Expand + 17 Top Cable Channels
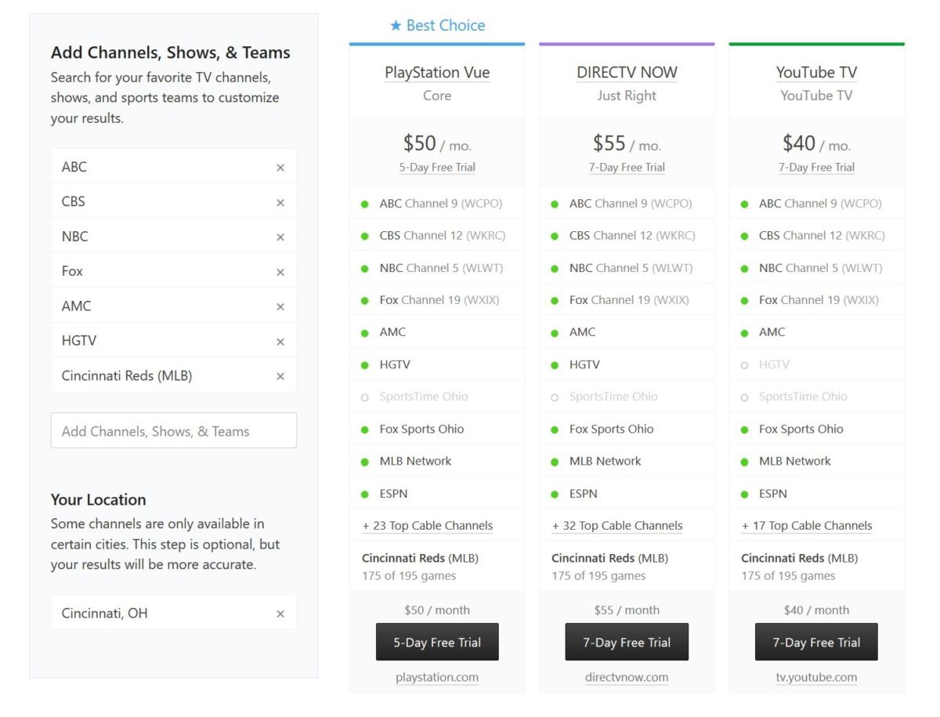940x717 pixels. tap(807, 526)
